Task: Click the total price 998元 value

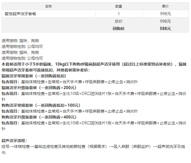Action: [x=165, y=21]
